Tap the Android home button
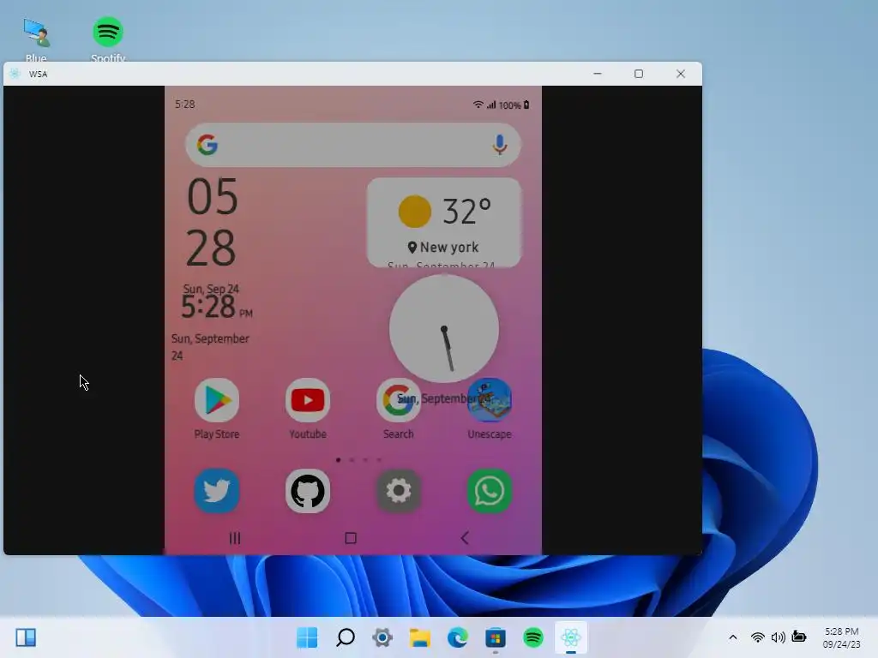Viewport: 878px width, 658px height. tap(351, 538)
